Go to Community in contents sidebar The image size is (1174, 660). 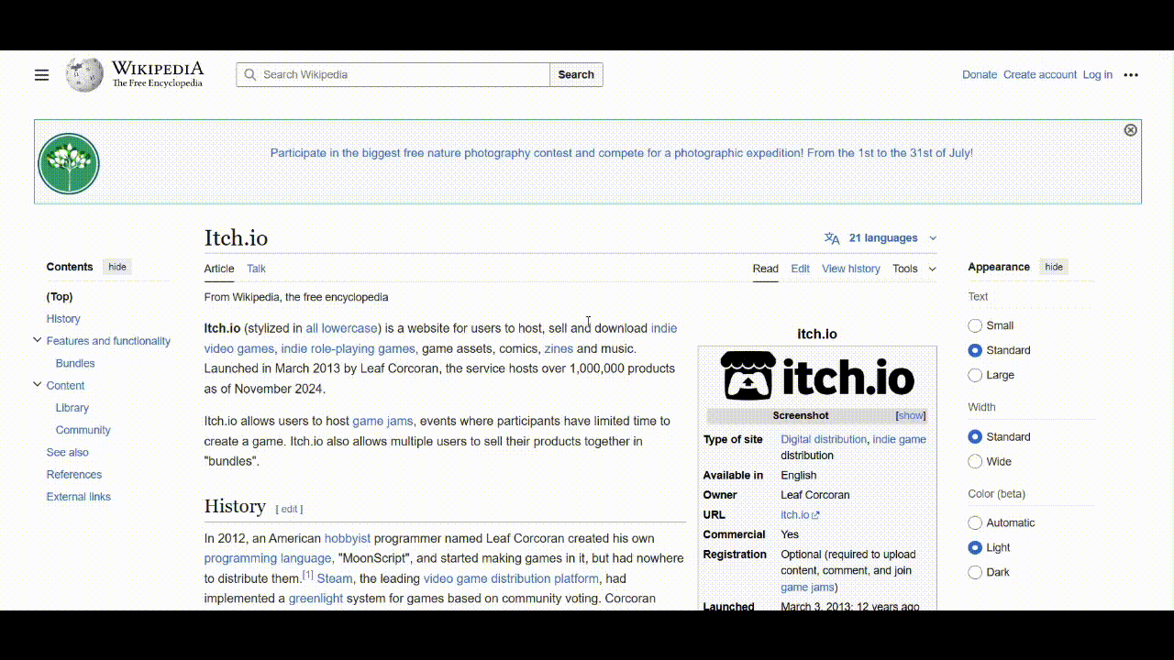pyautogui.click(x=83, y=430)
